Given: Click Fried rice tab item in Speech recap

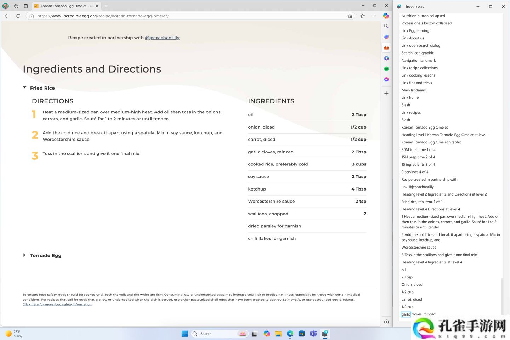Looking at the screenshot, I should point(422,202).
